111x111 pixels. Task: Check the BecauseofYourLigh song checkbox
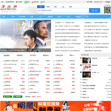[x=4, y=64]
